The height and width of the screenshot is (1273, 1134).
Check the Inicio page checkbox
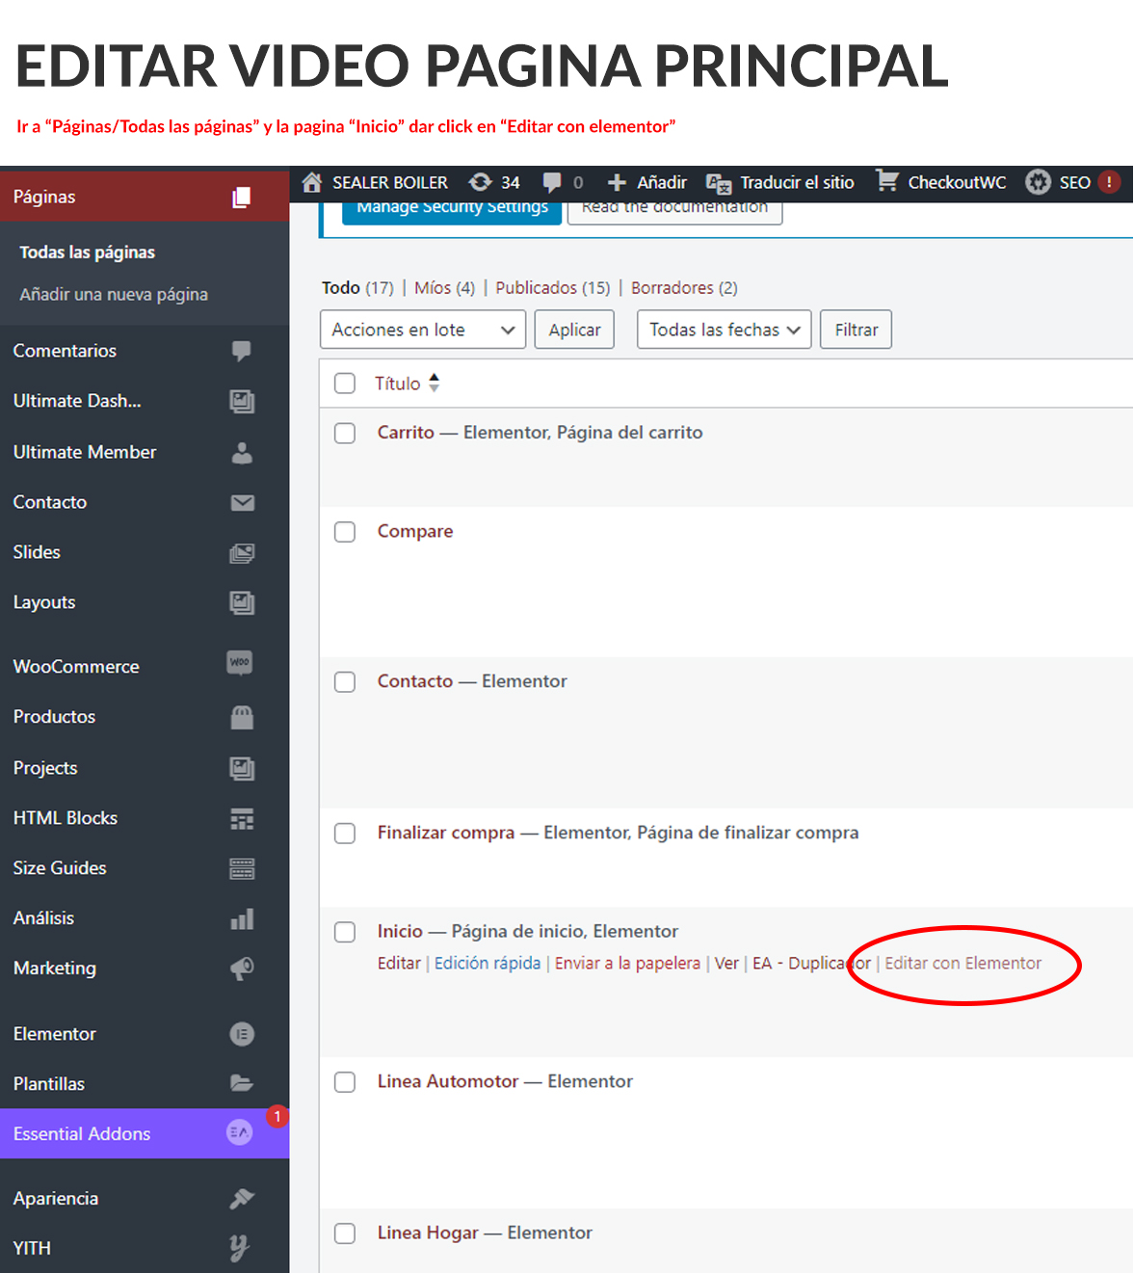345,932
